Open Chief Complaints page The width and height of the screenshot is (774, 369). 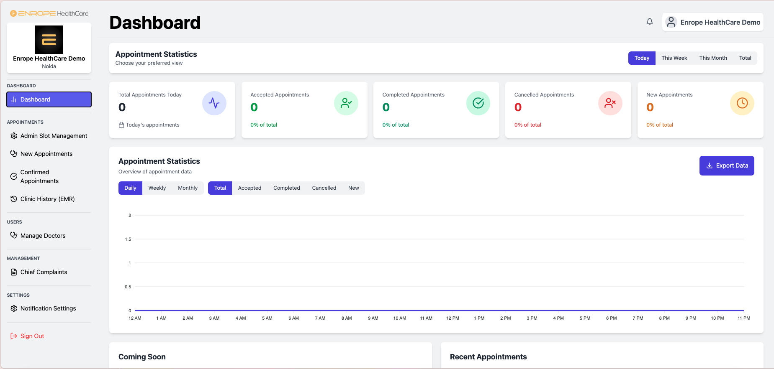pos(49,272)
